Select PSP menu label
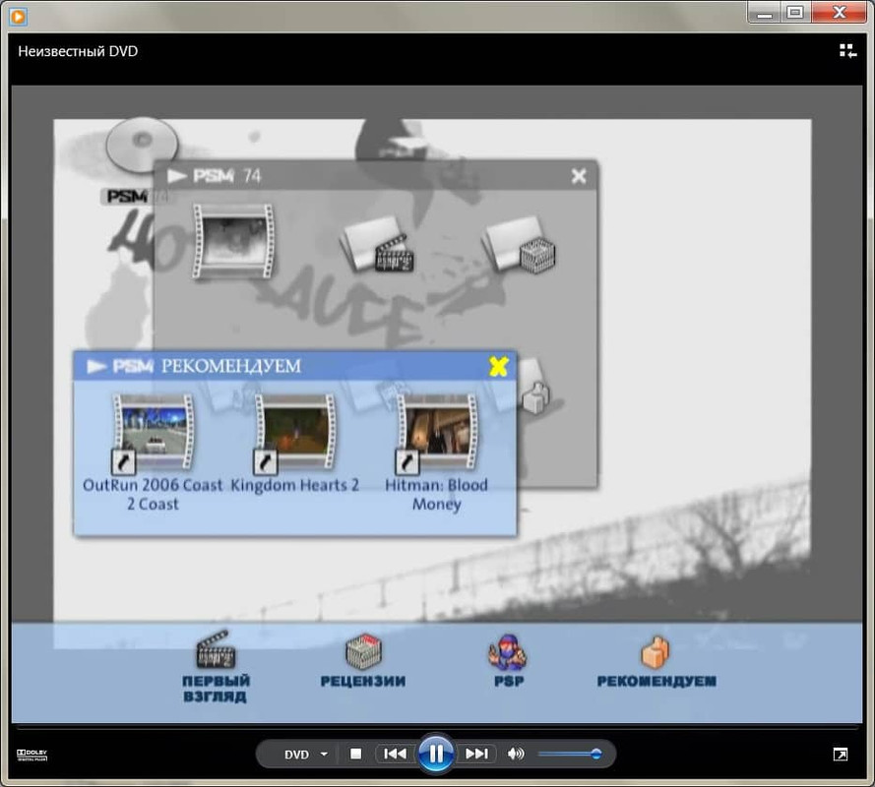The height and width of the screenshot is (787, 875). [509, 681]
